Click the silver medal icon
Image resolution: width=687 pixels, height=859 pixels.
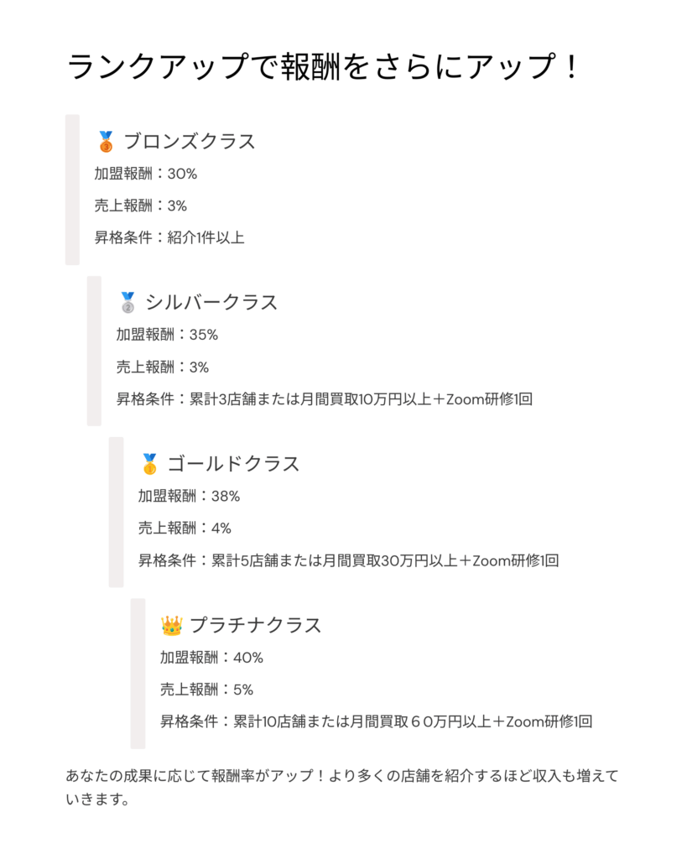pyautogui.click(x=128, y=302)
